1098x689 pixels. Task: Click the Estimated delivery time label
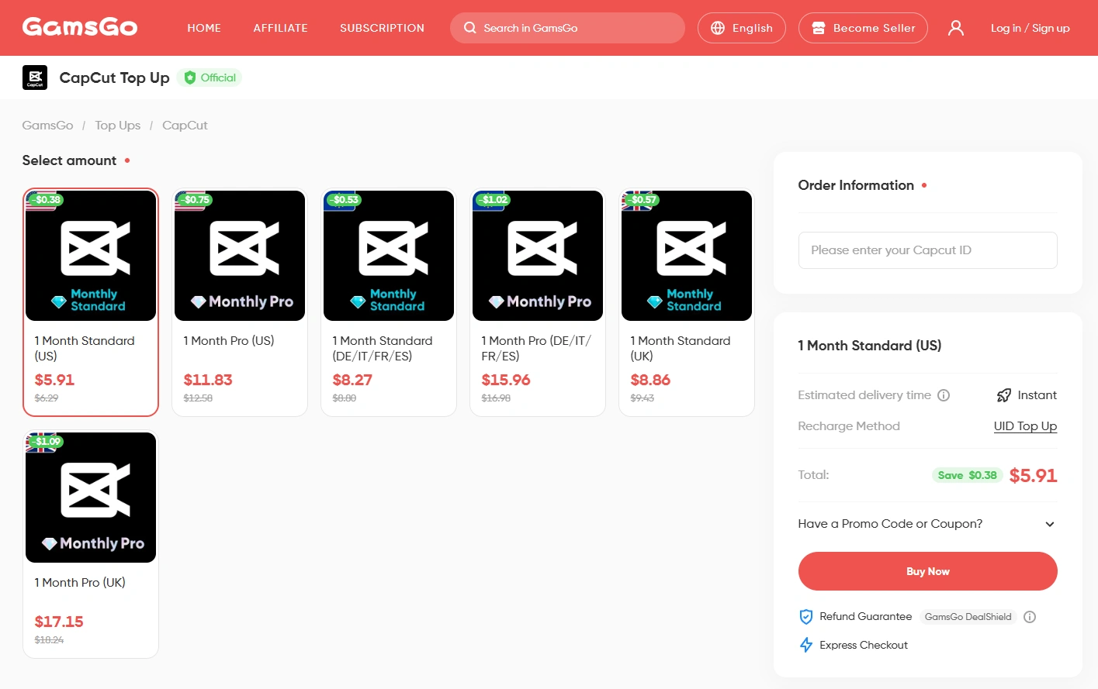pyautogui.click(x=864, y=395)
